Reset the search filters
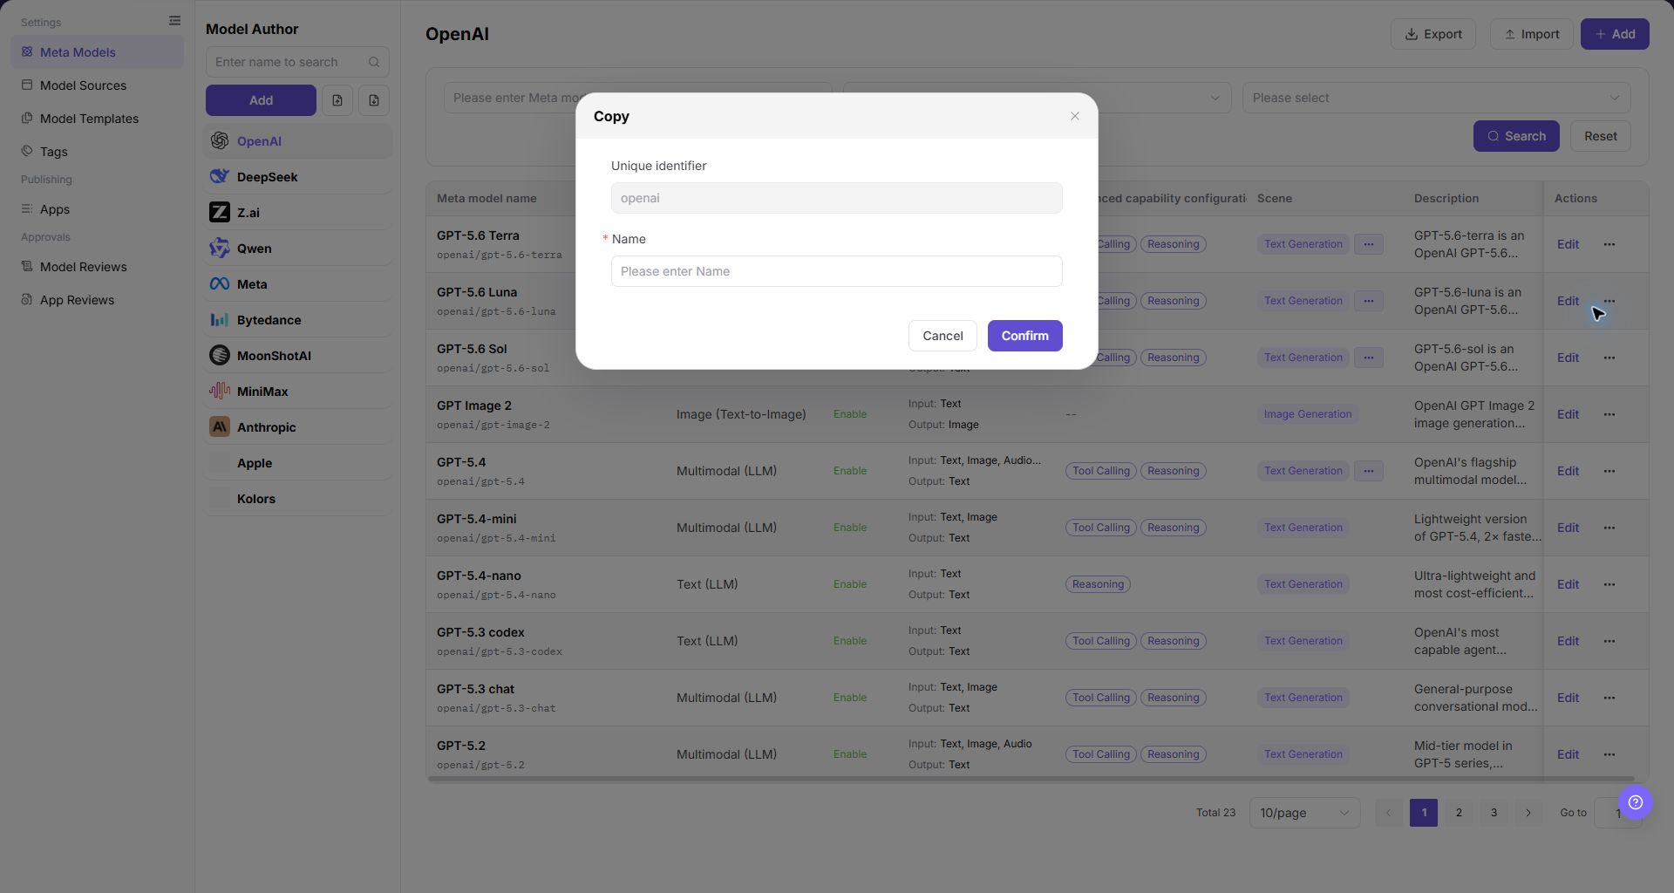Image resolution: width=1674 pixels, height=893 pixels. [1600, 136]
